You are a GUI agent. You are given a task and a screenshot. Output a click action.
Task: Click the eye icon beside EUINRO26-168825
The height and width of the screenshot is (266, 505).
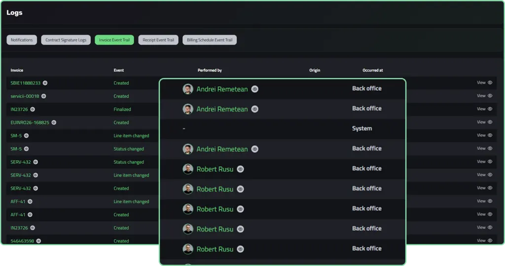coord(54,122)
